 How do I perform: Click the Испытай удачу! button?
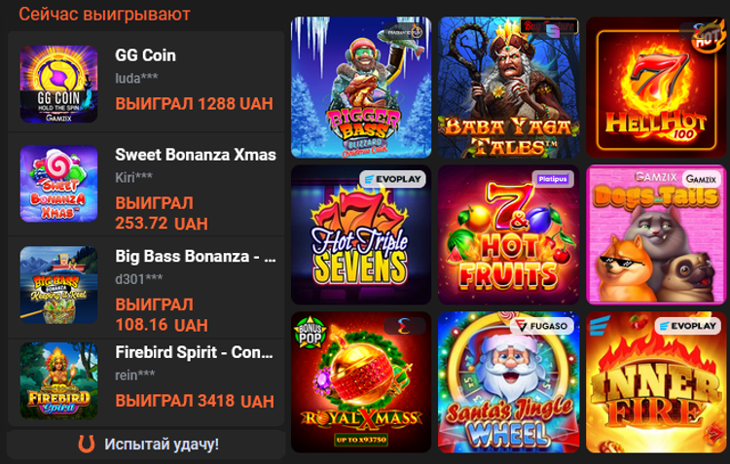tap(146, 445)
